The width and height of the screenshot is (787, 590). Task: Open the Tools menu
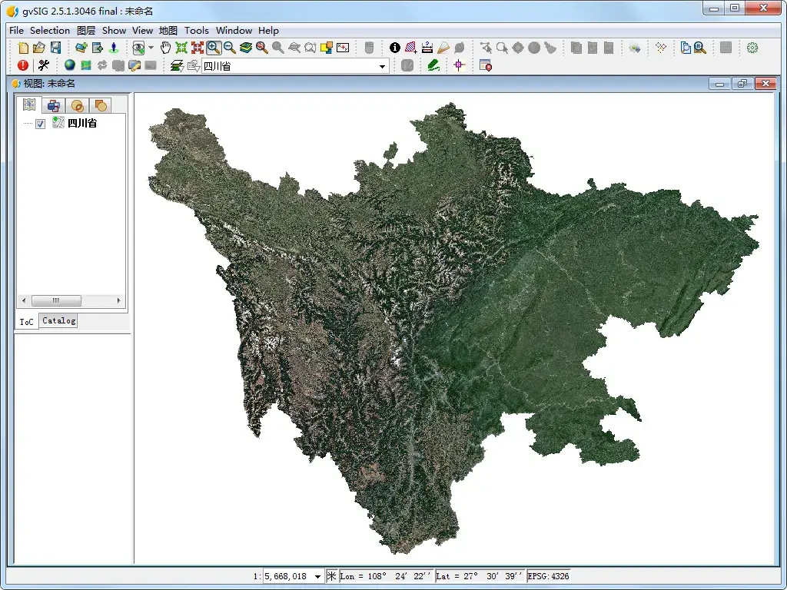click(196, 31)
